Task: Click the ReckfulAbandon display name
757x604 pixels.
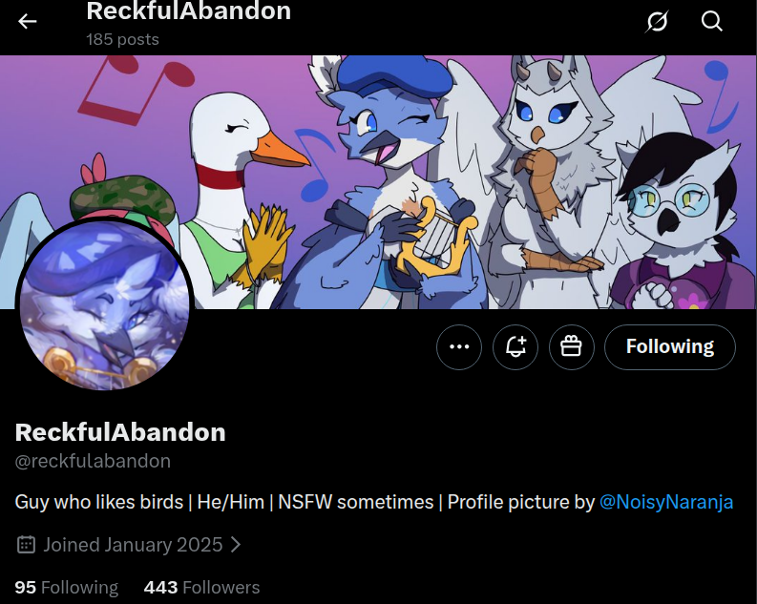Action: click(120, 432)
